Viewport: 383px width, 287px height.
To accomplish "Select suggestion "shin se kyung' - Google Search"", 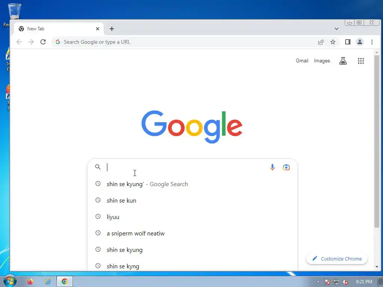I will click(193, 184).
